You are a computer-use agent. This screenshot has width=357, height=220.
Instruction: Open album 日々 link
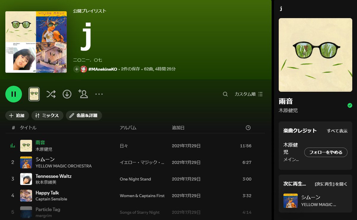tap(124, 146)
